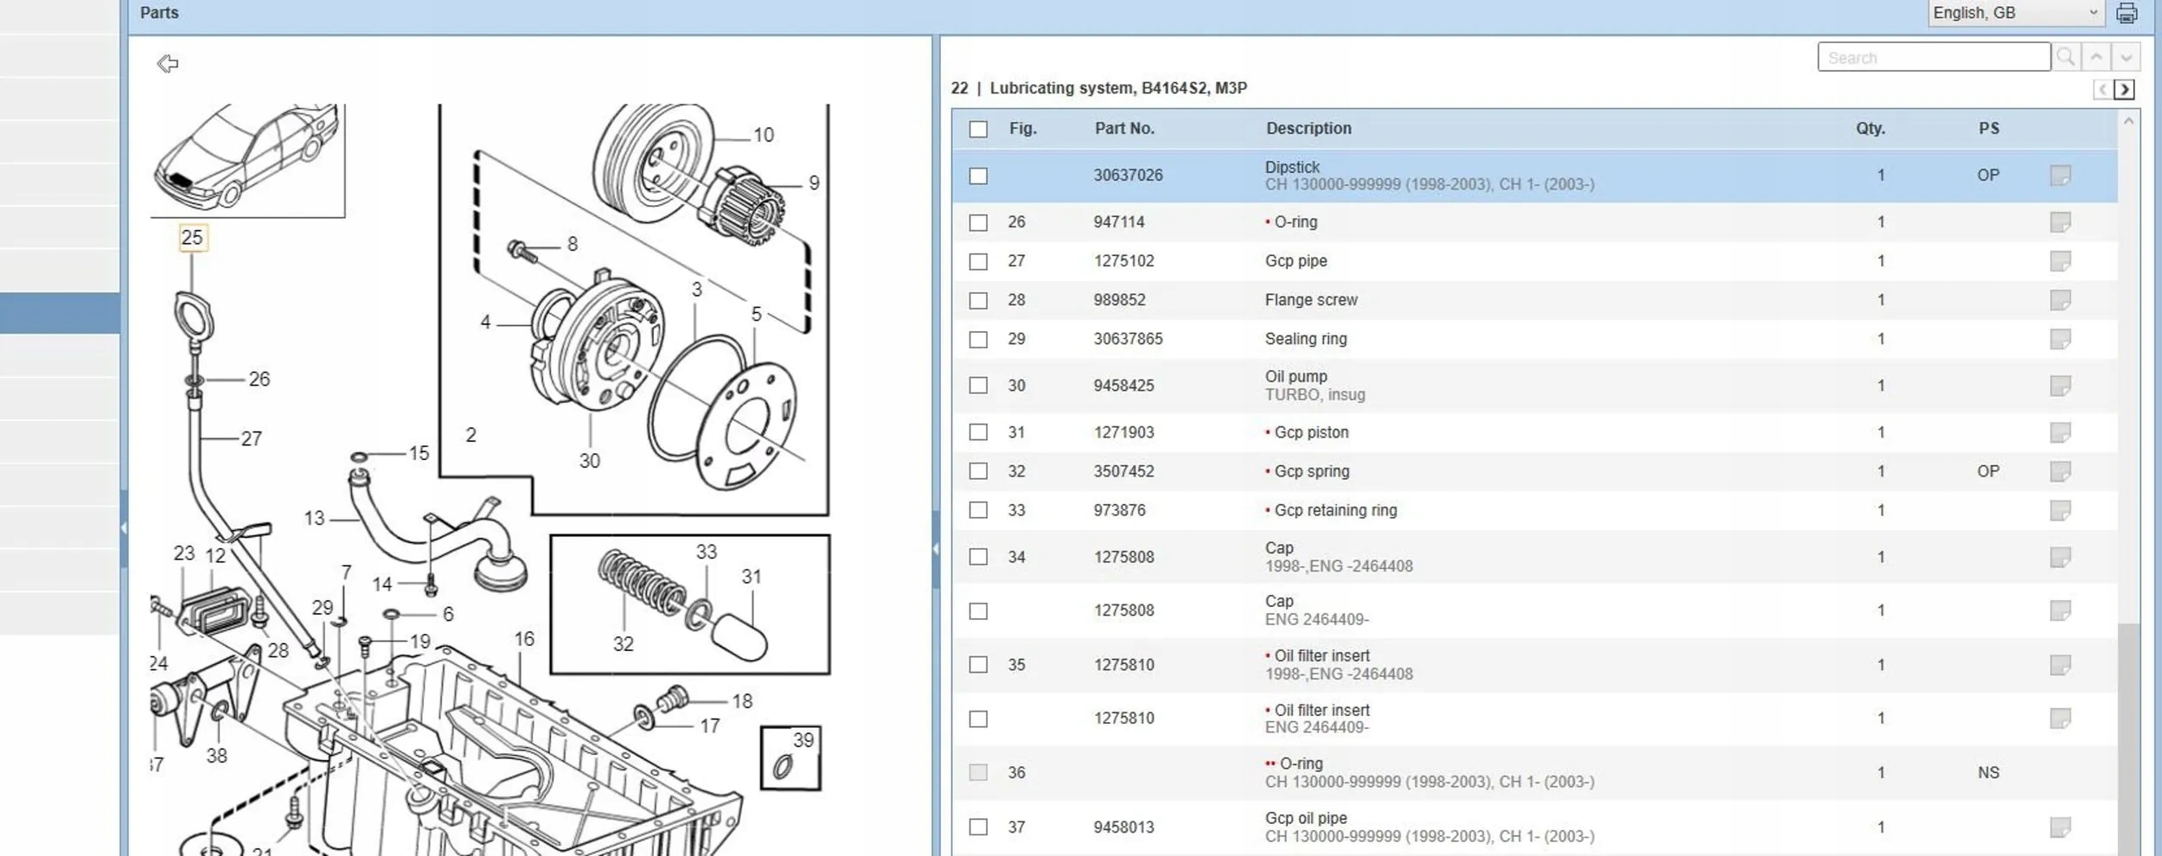This screenshot has height=856, width=2162.
Task: Jump to next search result arrow
Action: [x=2127, y=57]
